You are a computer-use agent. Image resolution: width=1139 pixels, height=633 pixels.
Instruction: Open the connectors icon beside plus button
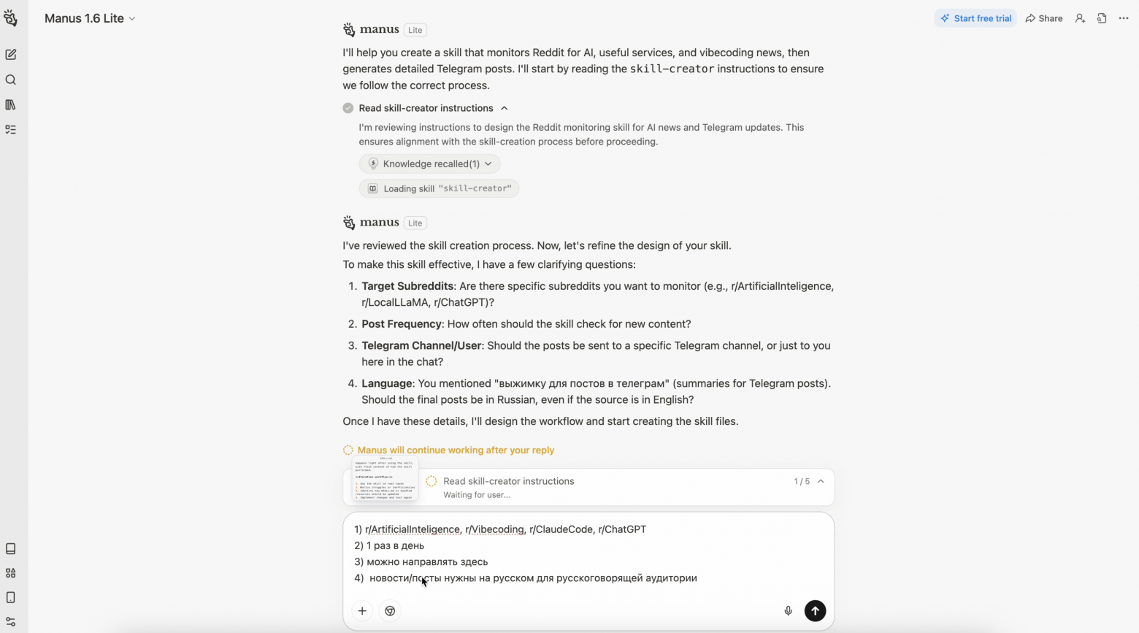point(390,611)
